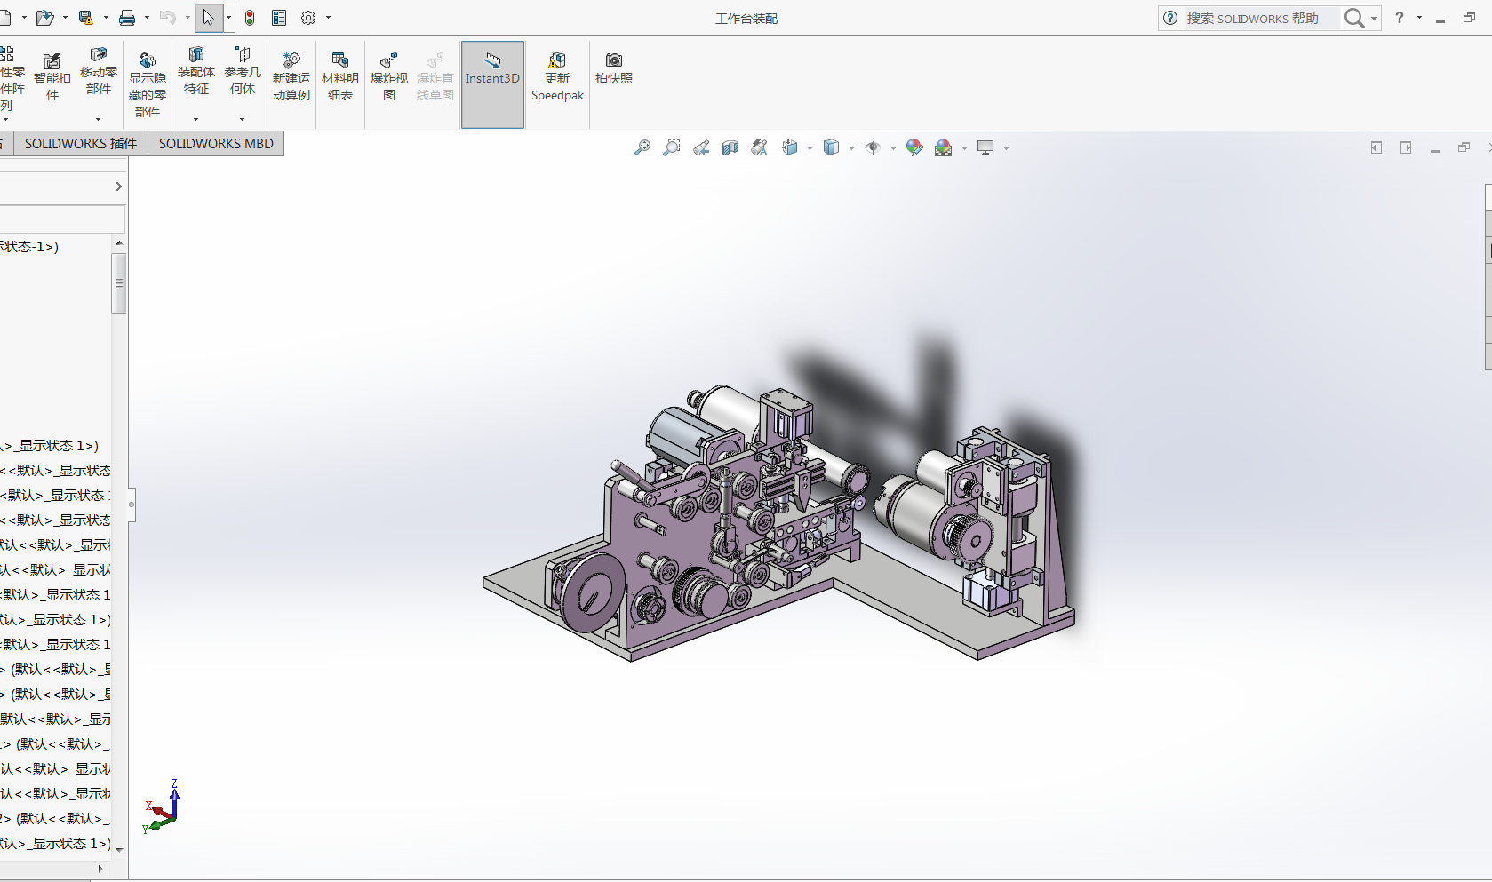Click the Save icon with warning
The height and width of the screenshot is (882, 1492).
tap(85, 18)
